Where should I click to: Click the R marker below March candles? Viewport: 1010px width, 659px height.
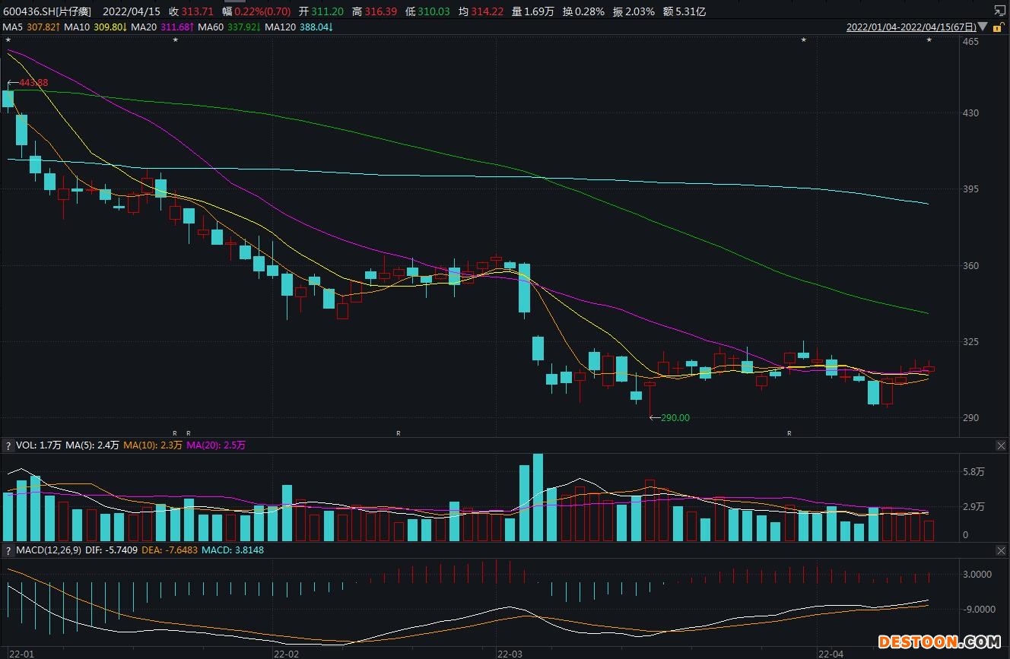coord(398,433)
